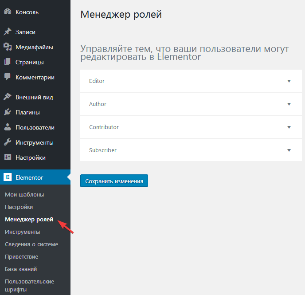Click the Subscriber role label
The width and height of the screenshot is (305, 295).
(x=103, y=150)
